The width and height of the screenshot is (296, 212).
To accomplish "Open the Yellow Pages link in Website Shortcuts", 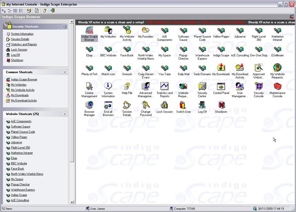I will click(19, 137).
